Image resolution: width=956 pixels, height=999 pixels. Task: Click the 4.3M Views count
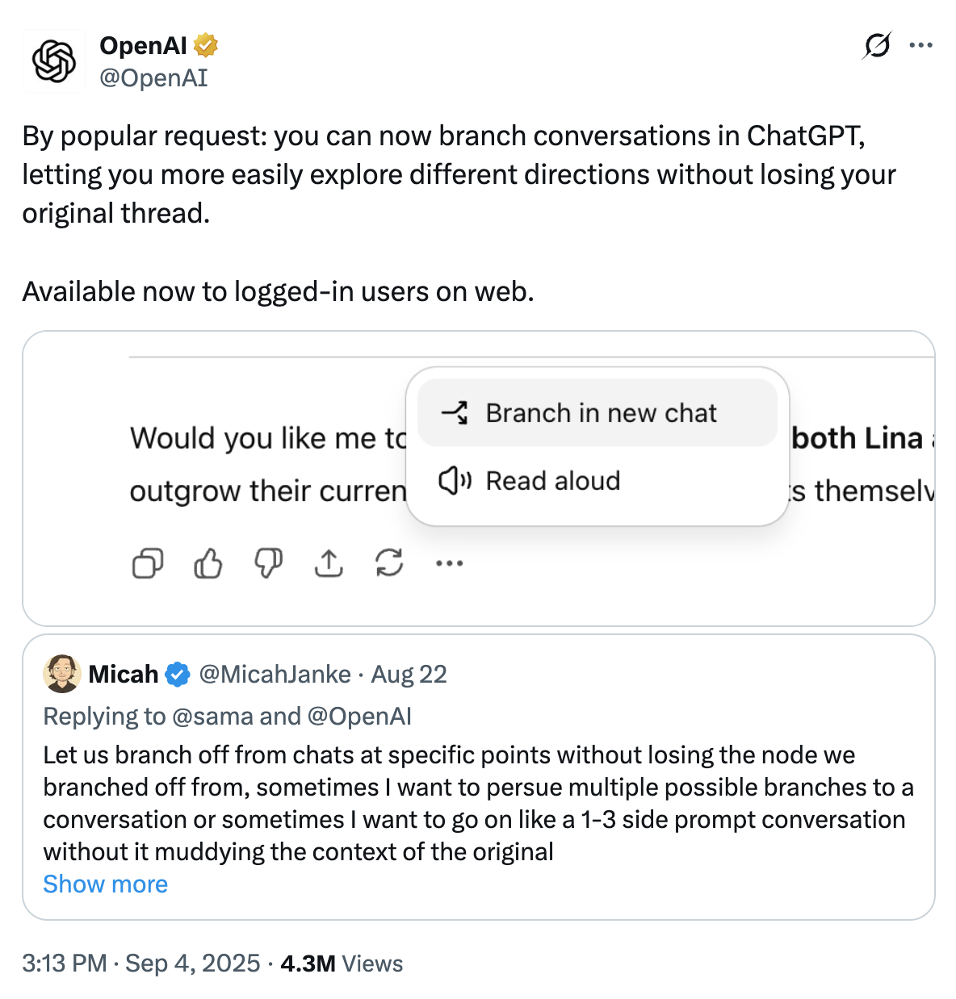coord(342,963)
